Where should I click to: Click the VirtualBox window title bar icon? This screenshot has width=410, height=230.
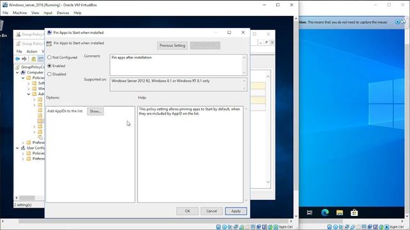[x=4, y=4]
